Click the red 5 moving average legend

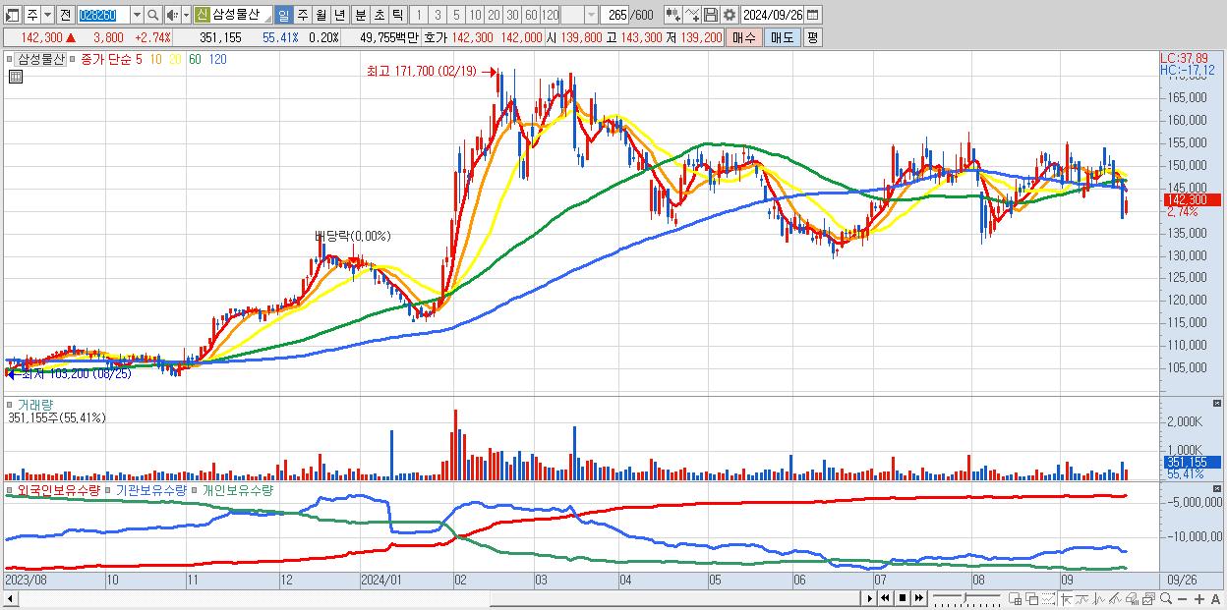pyautogui.click(x=139, y=59)
